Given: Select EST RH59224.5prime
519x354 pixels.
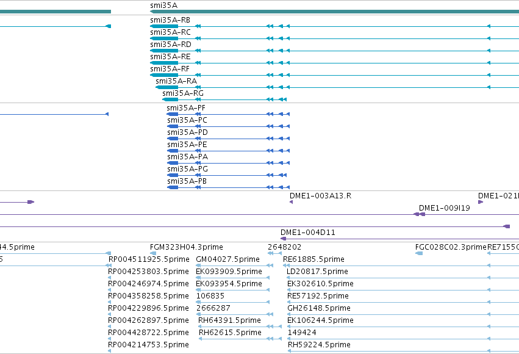Looking at the screenshot, I should [319, 345].
